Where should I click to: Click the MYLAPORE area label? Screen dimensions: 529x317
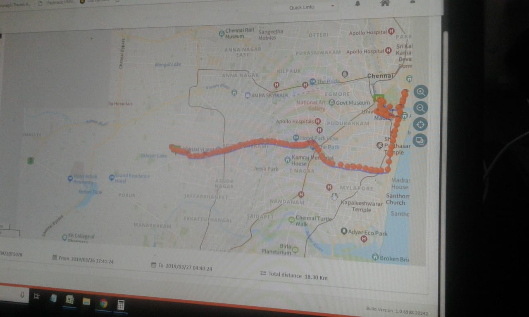click(356, 188)
